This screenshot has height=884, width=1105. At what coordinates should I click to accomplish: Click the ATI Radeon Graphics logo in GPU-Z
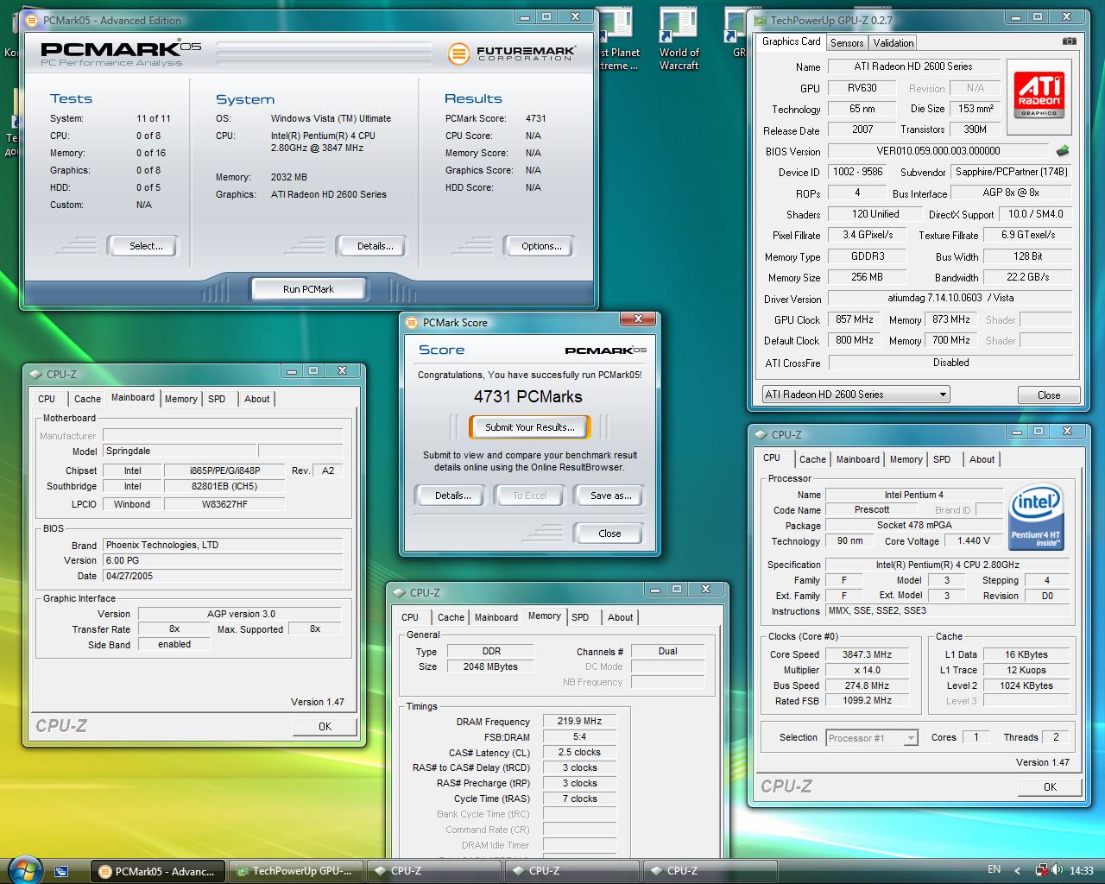coord(1039,95)
